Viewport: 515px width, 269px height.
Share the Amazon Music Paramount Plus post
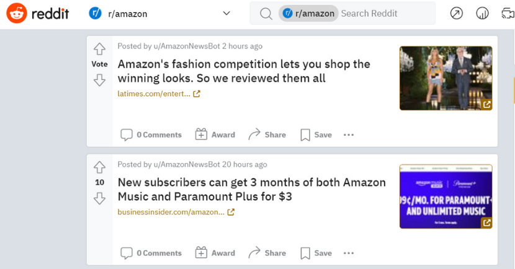(x=267, y=254)
